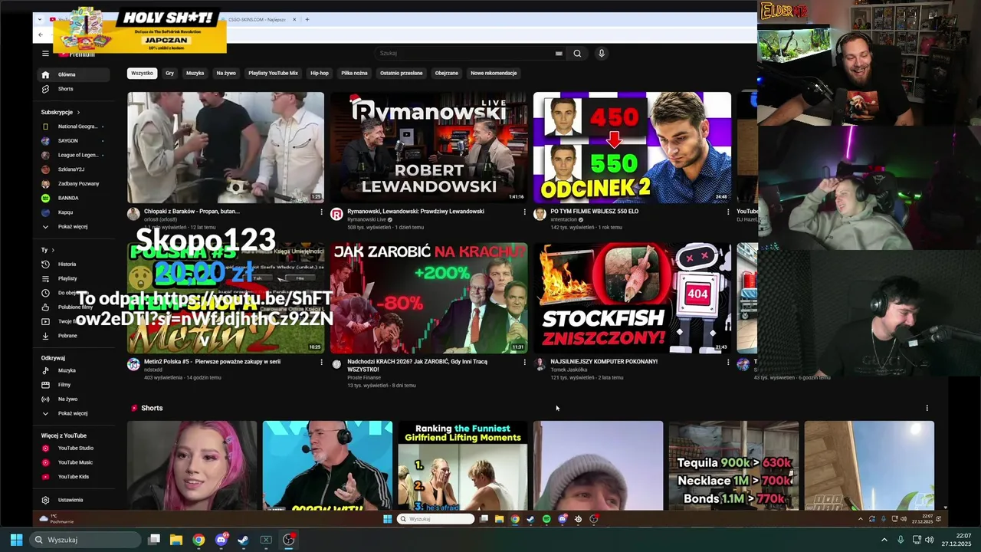Open title NAJSILNIEJSZY KOMPUTER POKONANY!
This screenshot has width=981, height=552.
pyautogui.click(x=604, y=362)
